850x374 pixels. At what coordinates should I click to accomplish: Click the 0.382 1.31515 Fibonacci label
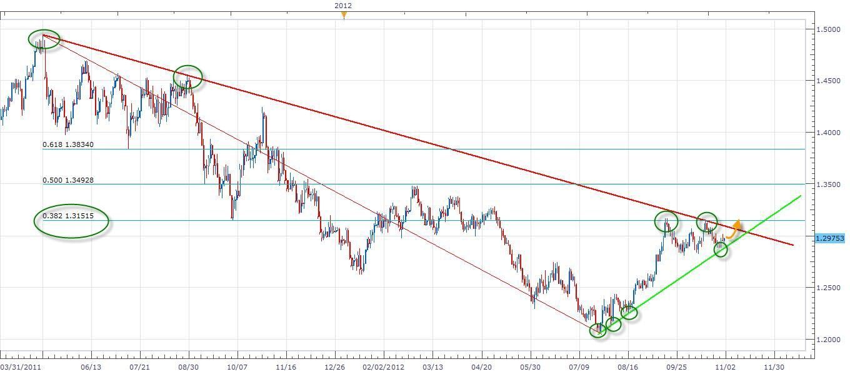[68, 216]
